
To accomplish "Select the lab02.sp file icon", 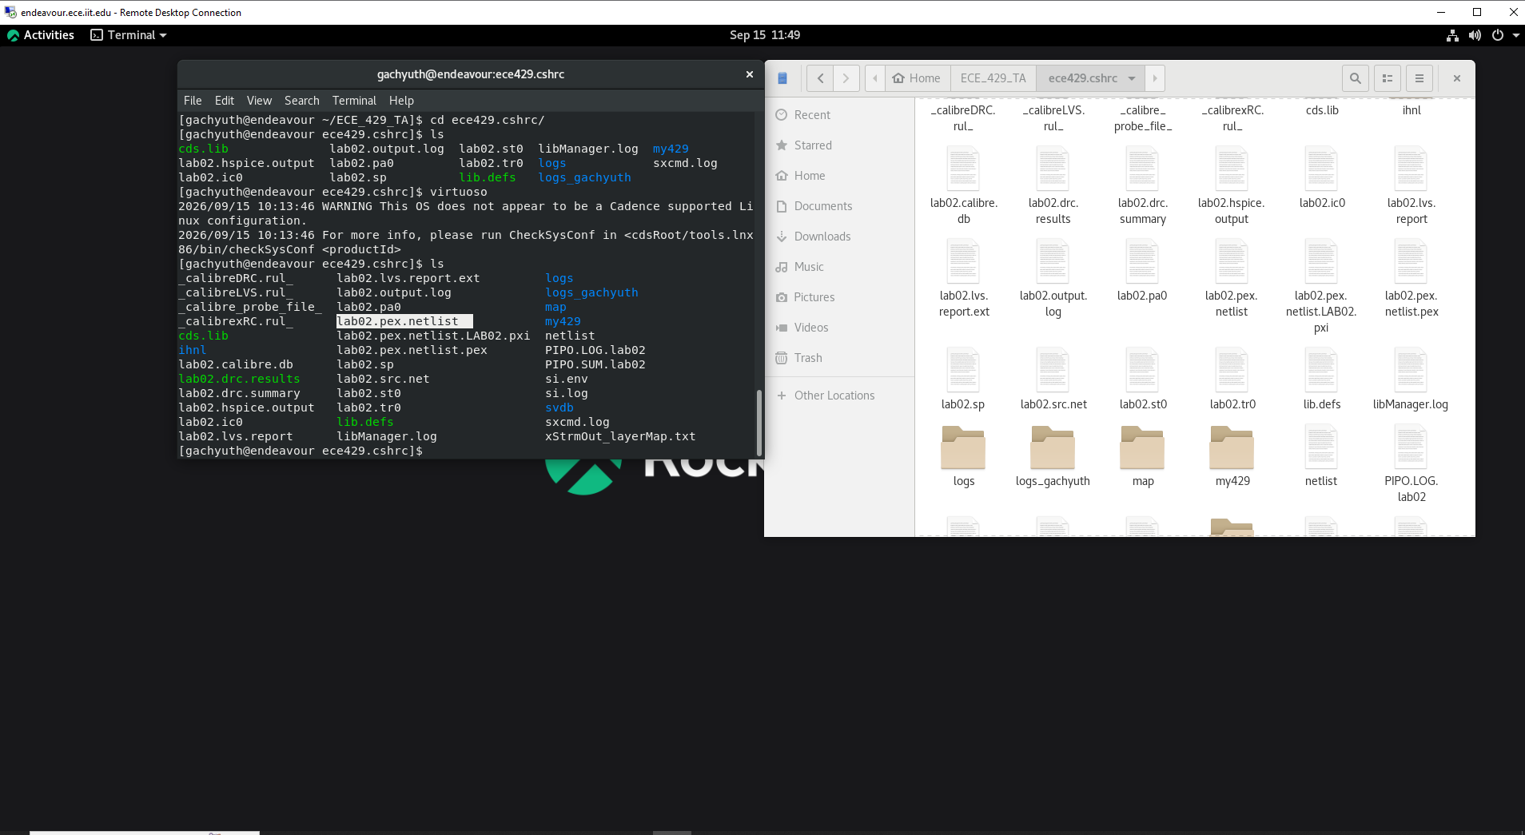I will click(963, 369).
